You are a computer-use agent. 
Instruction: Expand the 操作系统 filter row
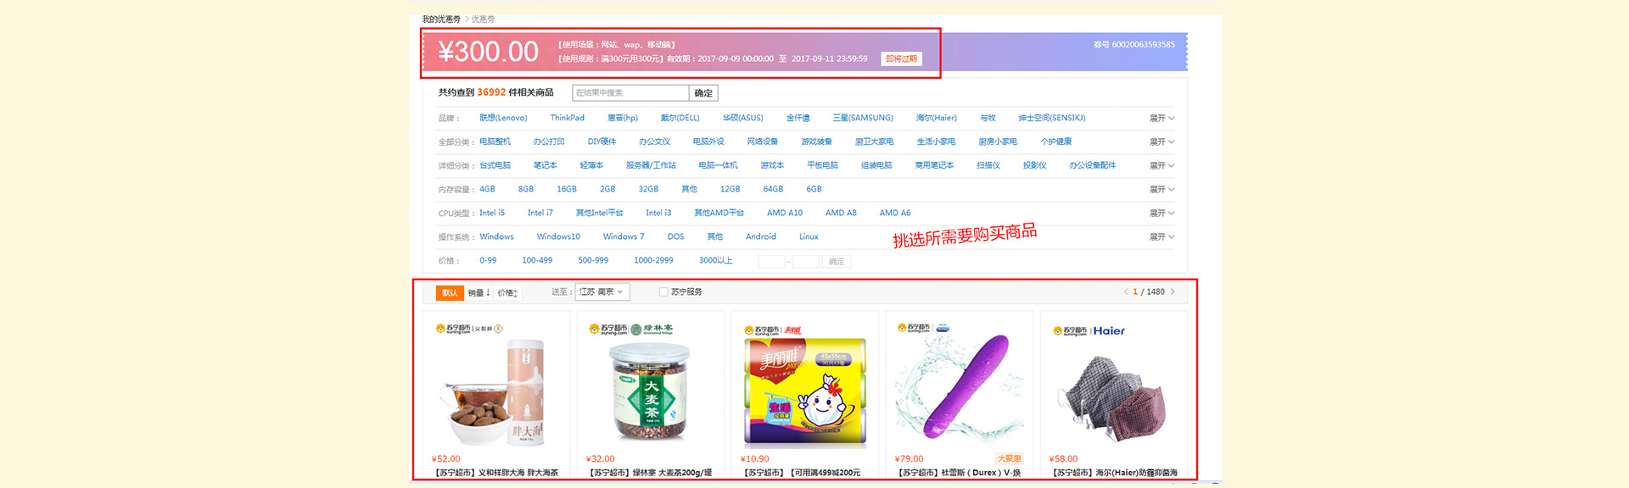(1162, 236)
